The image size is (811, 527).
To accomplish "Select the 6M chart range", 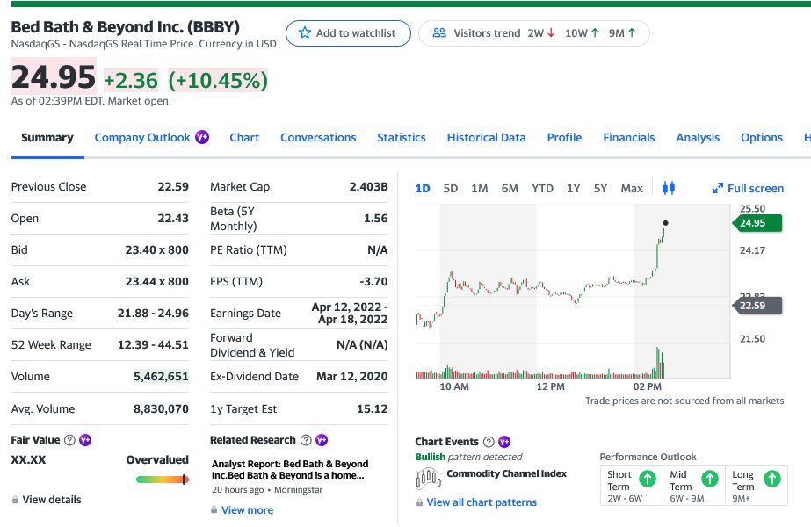I will tap(510, 188).
